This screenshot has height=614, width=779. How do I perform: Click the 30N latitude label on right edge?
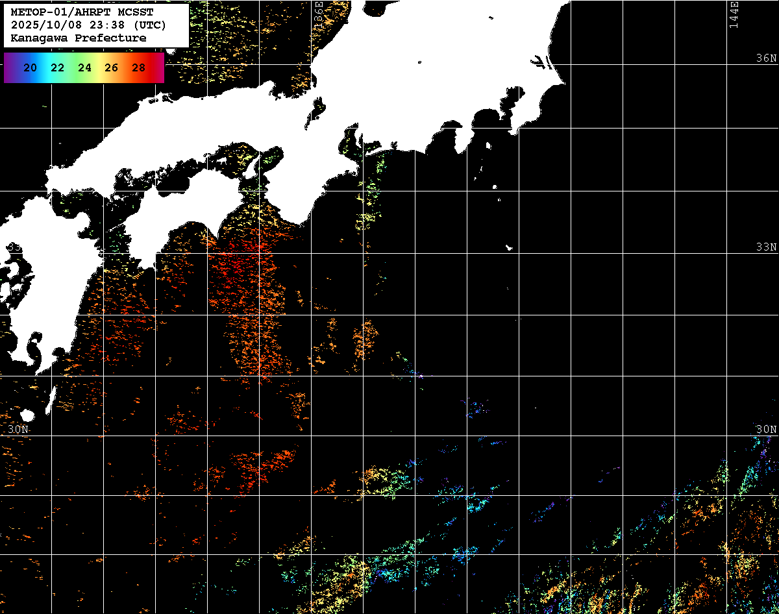(766, 429)
